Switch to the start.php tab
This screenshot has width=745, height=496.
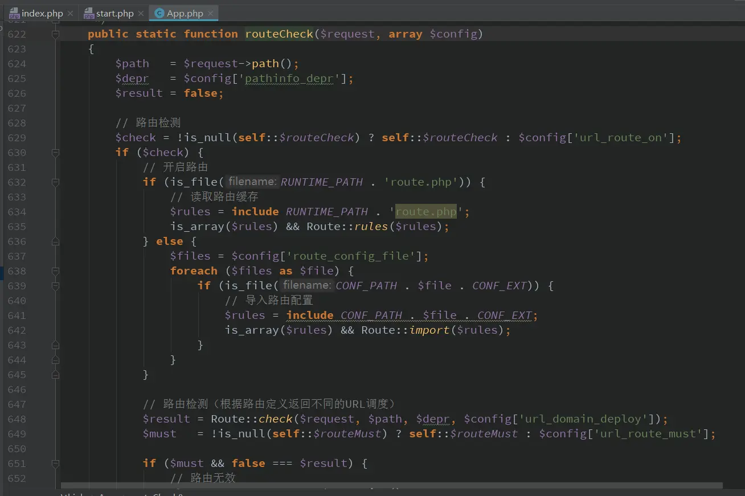[x=114, y=13]
